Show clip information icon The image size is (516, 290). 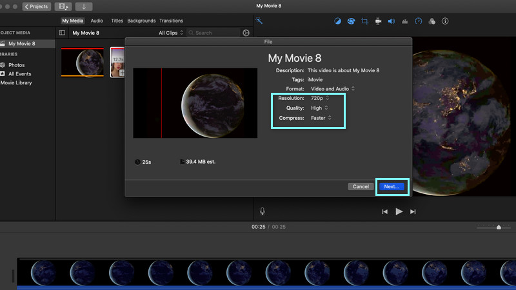point(445,21)
